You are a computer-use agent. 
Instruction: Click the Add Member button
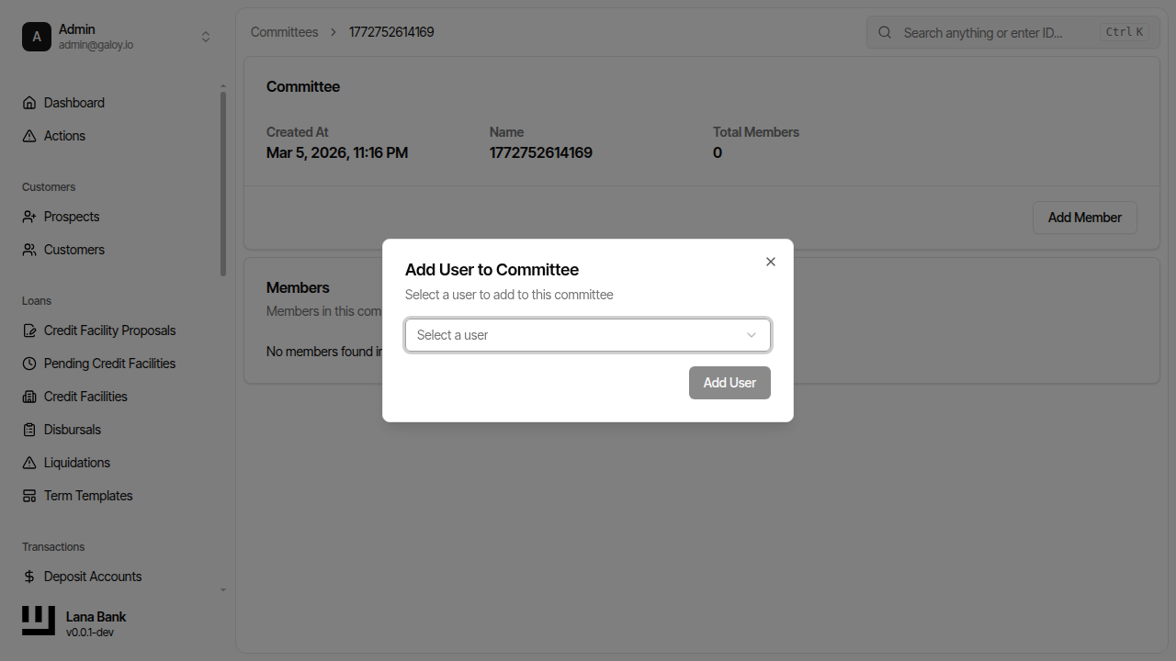click(1084, 218)
